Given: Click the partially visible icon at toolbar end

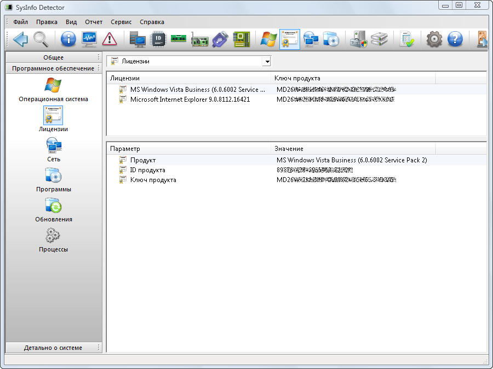Looking at the screenshot, I should point(482,39).
